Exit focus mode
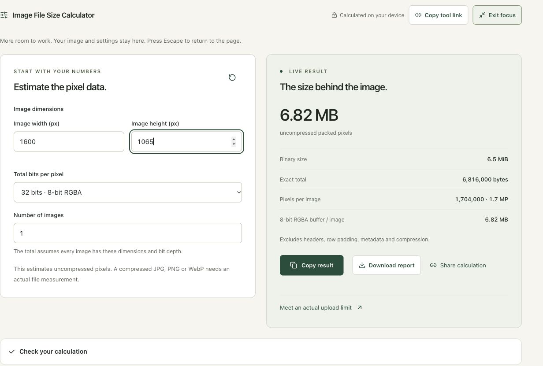 tap(497, 15)
